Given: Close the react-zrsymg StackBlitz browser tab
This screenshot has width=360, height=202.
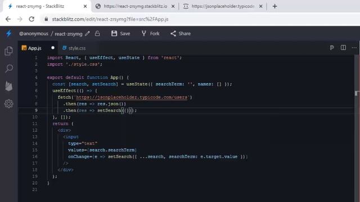Looking at the screenshot, I should coord(85,6).
